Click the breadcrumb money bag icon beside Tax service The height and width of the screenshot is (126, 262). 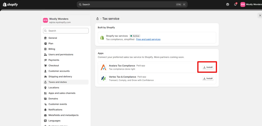(x=97, y=19)
